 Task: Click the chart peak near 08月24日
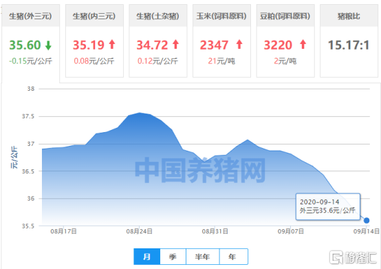139,113
